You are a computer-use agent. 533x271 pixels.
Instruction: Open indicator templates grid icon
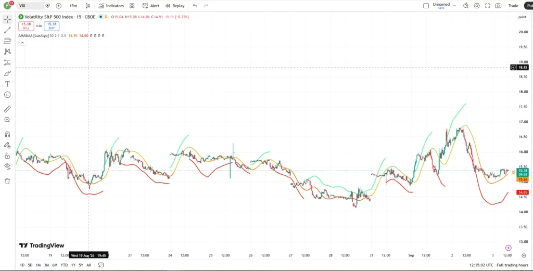click(132, 6)
